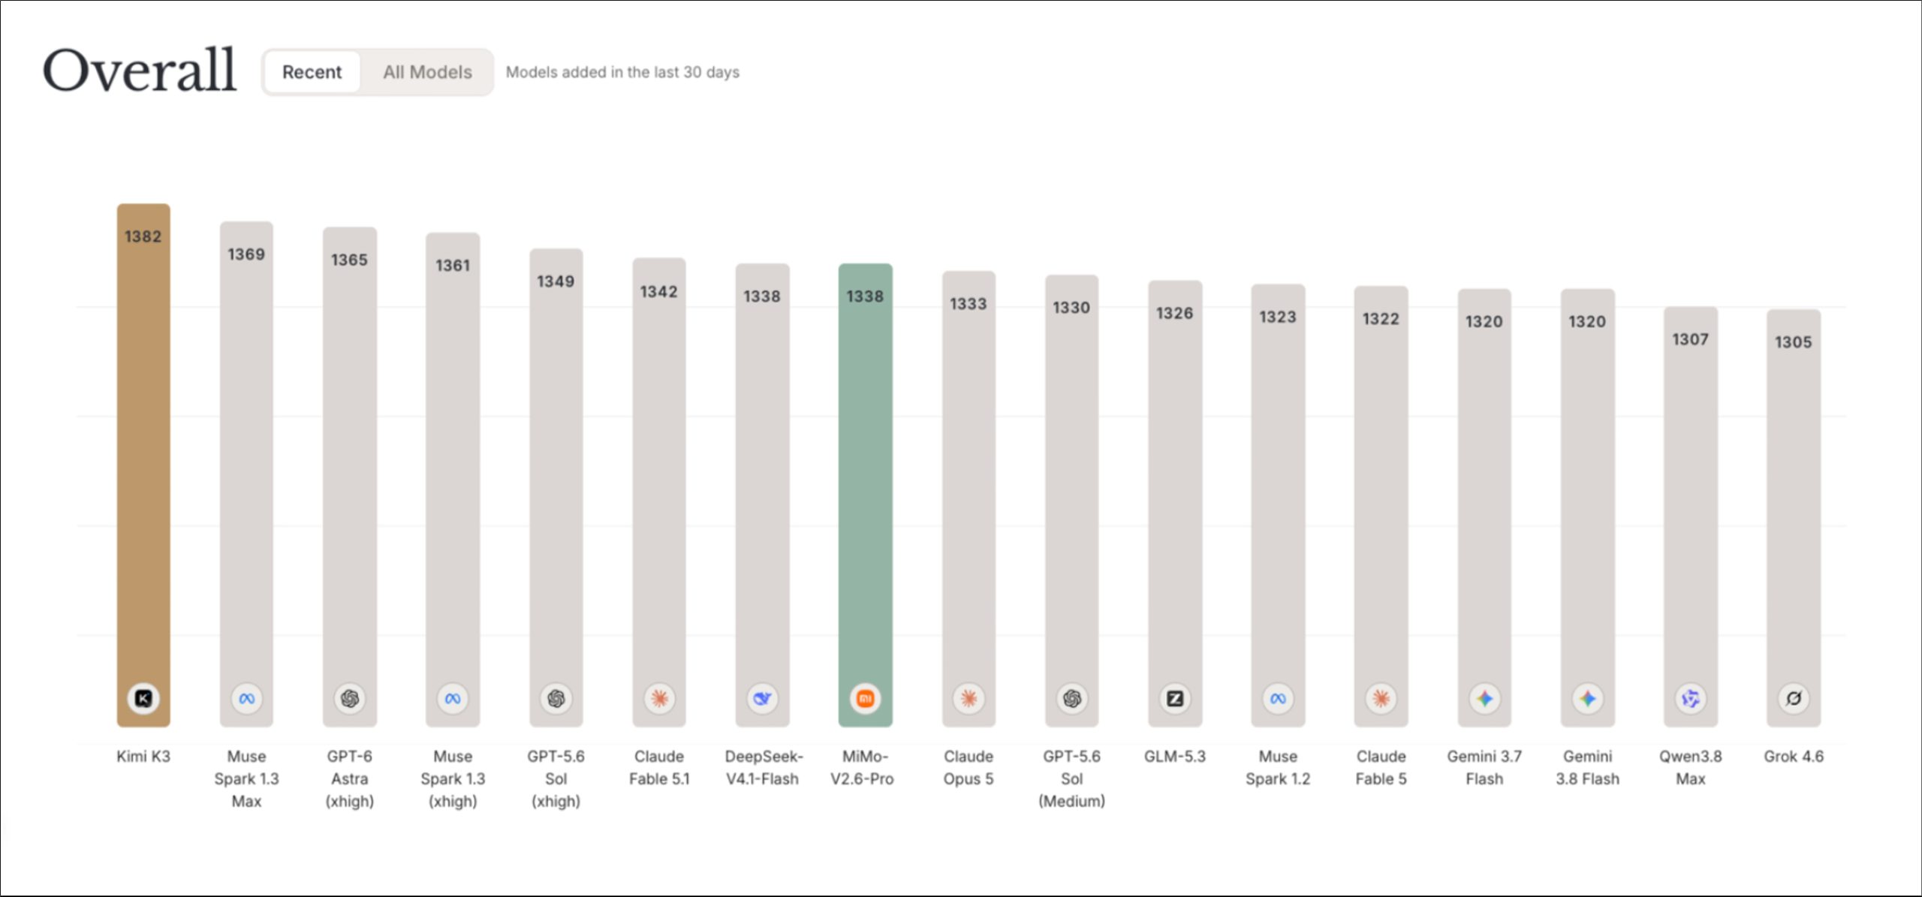Select the Kimi K3 label text

coord(143,757)
